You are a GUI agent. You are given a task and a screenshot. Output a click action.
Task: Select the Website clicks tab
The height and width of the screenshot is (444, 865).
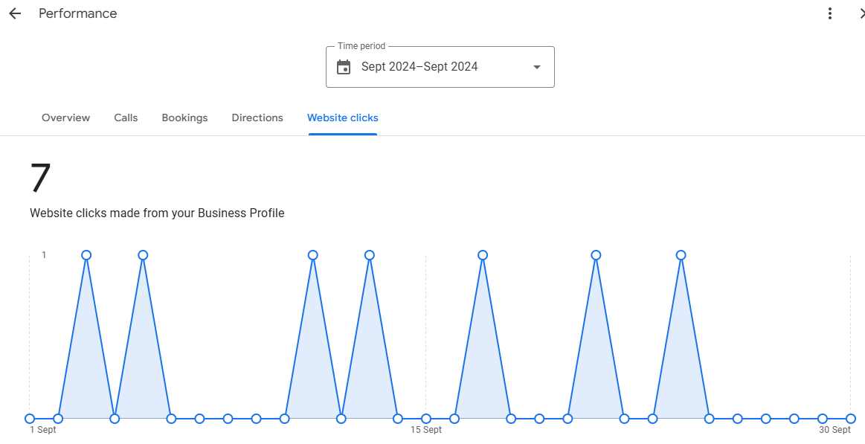[343, 118]
